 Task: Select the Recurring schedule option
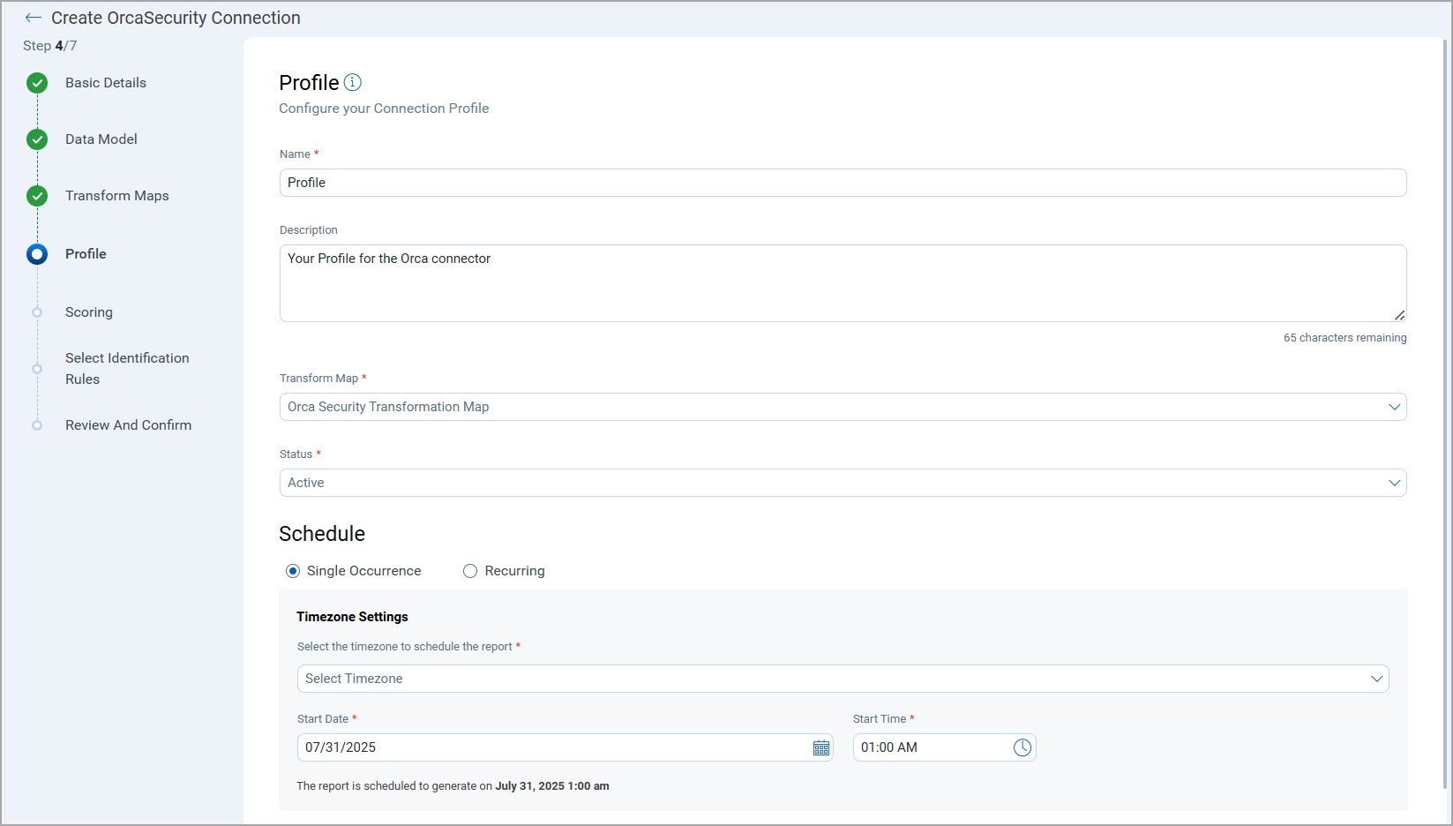point(470,571)
